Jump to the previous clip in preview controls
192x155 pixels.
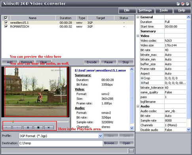click(x=7, y=127)
